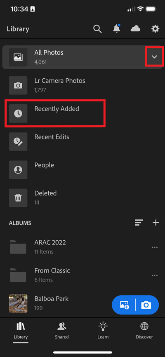This screenshot has width=165, height=357.
Task: Open album sort options icon
Action: point(139,223)
